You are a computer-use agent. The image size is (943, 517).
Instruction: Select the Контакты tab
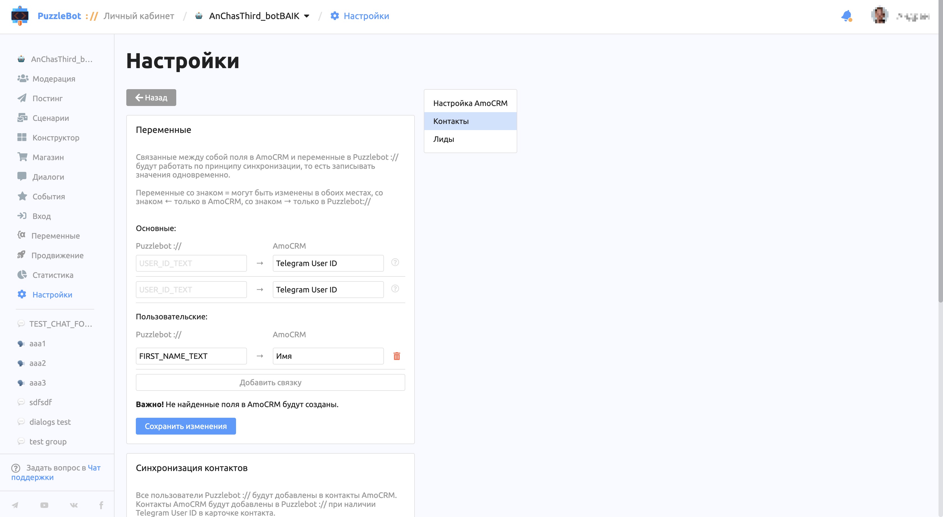pos(470,121)
